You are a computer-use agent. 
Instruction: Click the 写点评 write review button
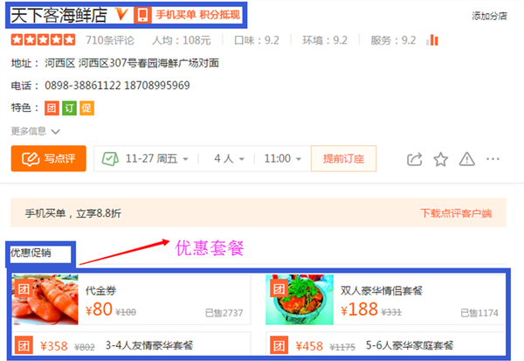point(49,158)
